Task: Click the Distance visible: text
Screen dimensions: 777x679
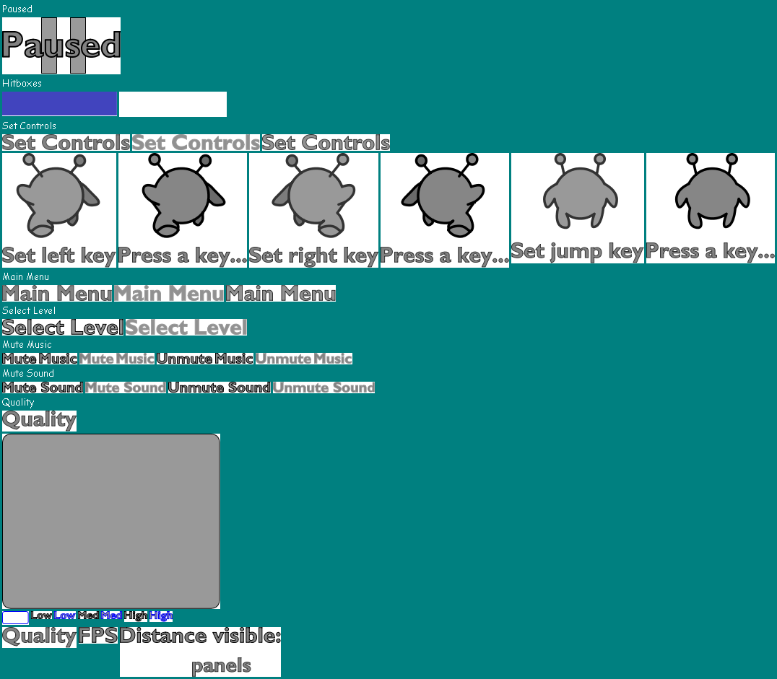Action: [x=200, y=636]
